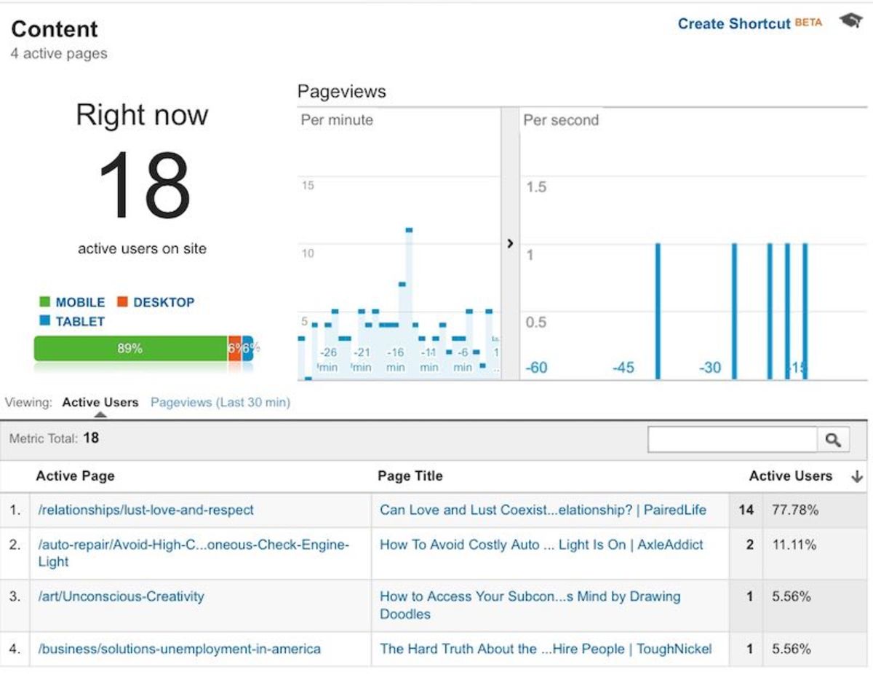Select the Active Users viewing tab
Screen dimensions: 873x675
100,402
